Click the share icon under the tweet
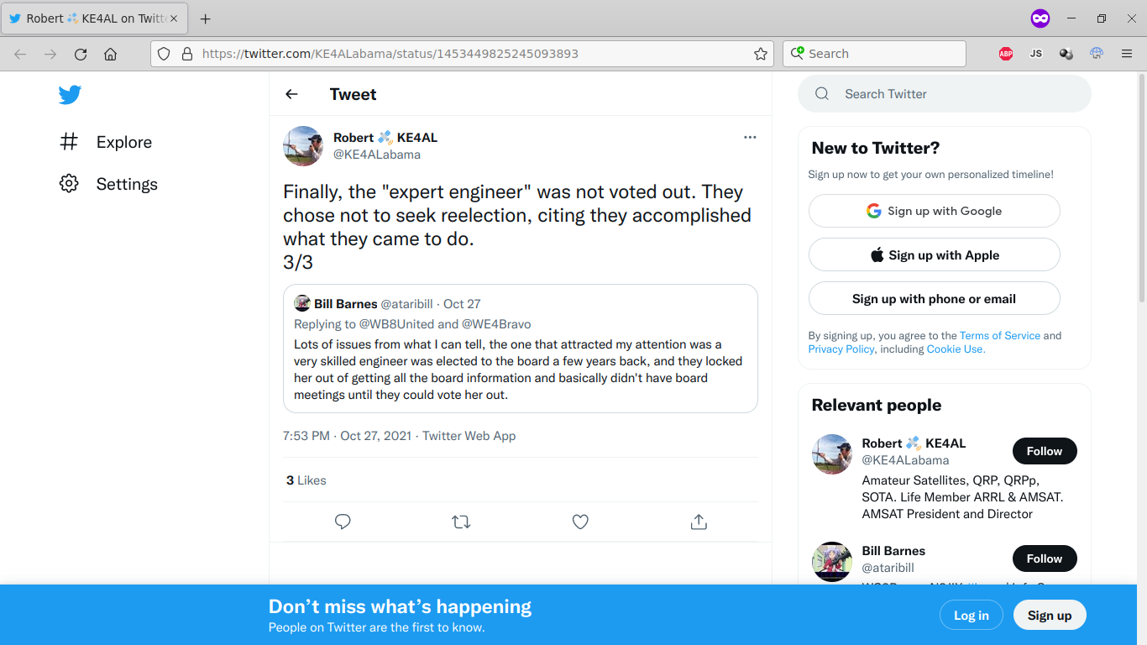This screenshot has width=1147, height=645. 699,522
